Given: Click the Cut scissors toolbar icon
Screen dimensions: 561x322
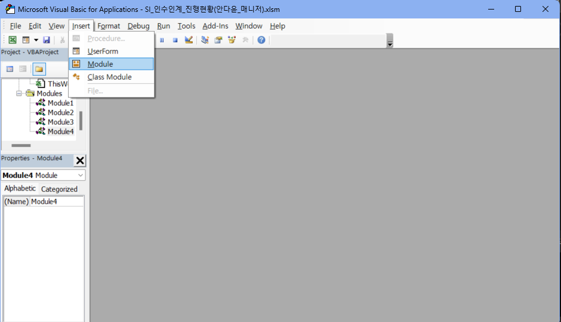Looking at the screenshot, I should pos(62,40).
